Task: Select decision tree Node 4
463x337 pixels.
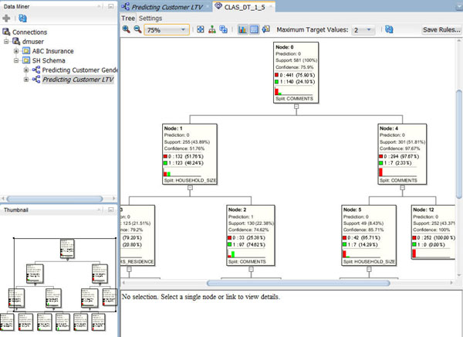Action: pos(403,154)
